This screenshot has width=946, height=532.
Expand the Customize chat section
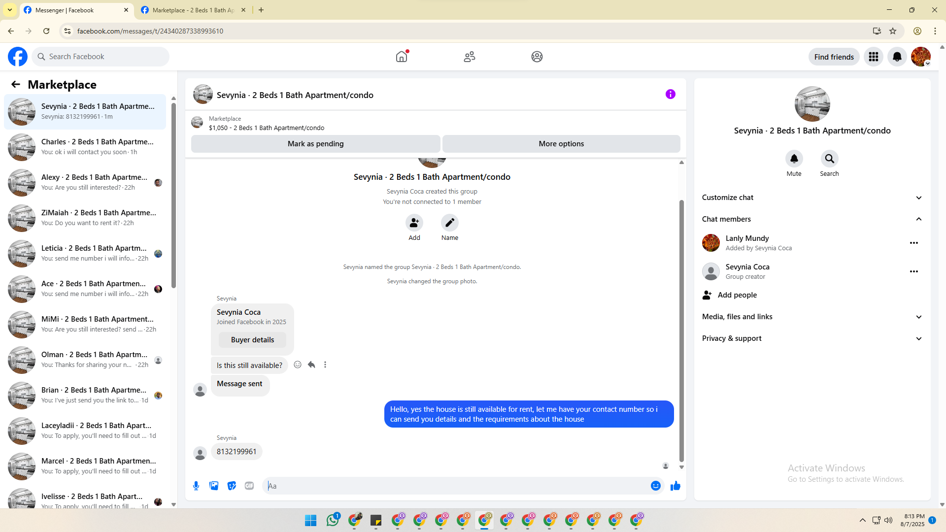click(812, 198)
